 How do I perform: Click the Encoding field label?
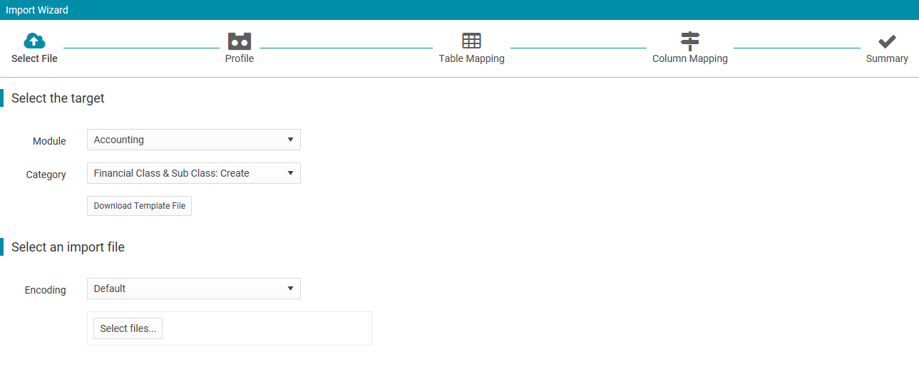[x=46, y=290]
